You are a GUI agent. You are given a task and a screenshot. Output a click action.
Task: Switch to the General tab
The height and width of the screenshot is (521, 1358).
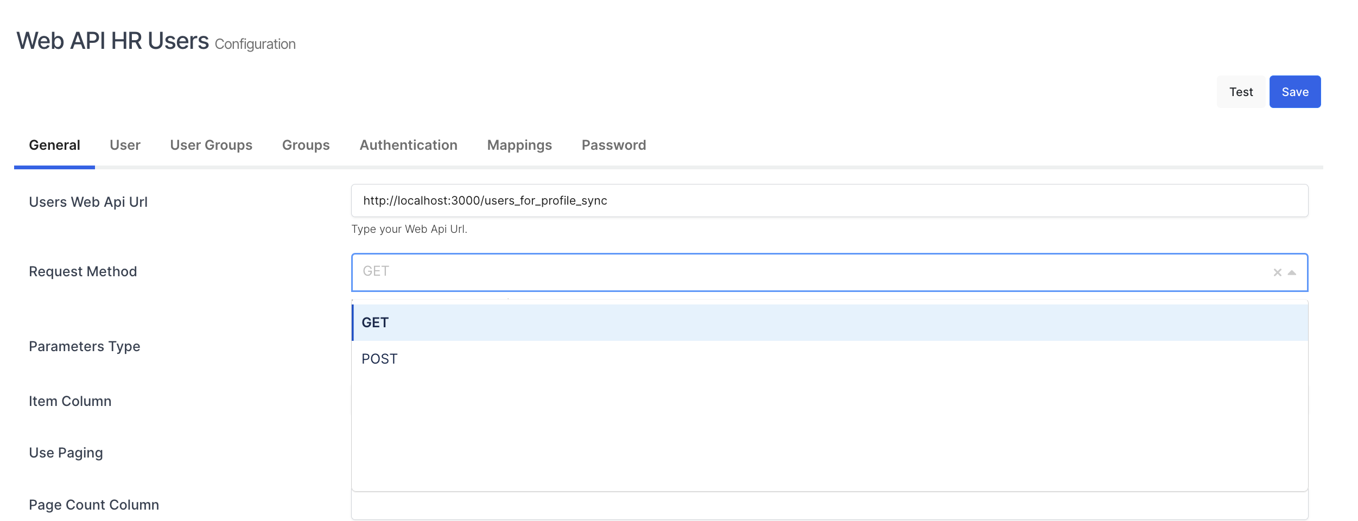pyautogui.click(x=54, y=145)
